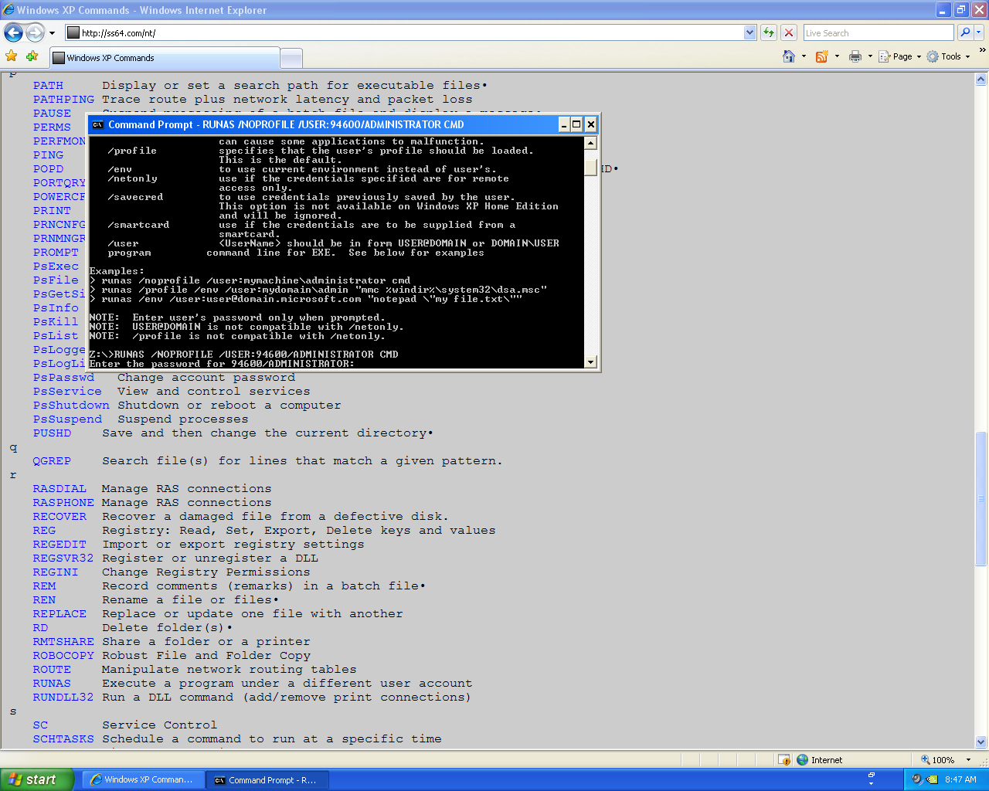This screenshot has width=989, height=791.
Task: Open the Page menu
Action: [900, 56]
